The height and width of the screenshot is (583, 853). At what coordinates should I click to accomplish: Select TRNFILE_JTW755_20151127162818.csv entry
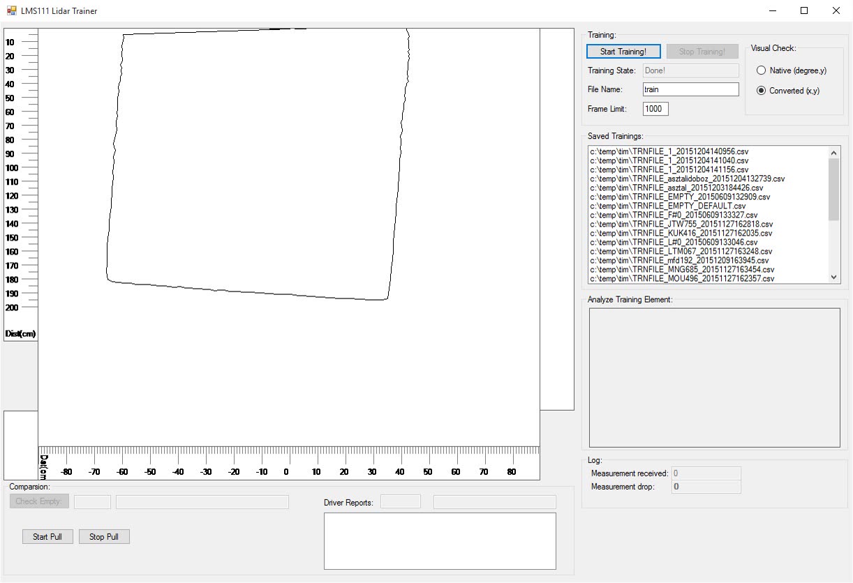coord(681,224)
